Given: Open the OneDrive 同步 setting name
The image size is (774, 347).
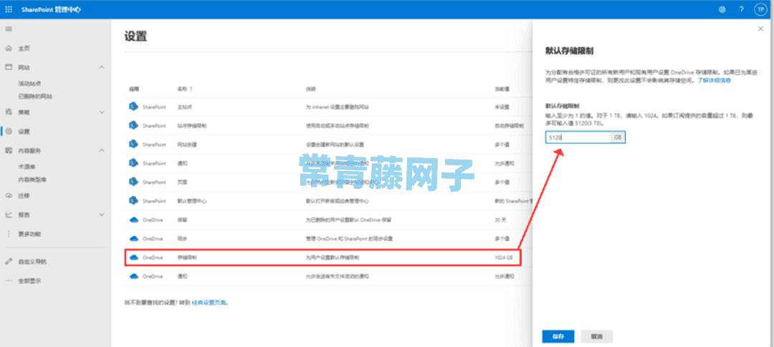Looking at the screenshot, I should [x=181, y=238].
